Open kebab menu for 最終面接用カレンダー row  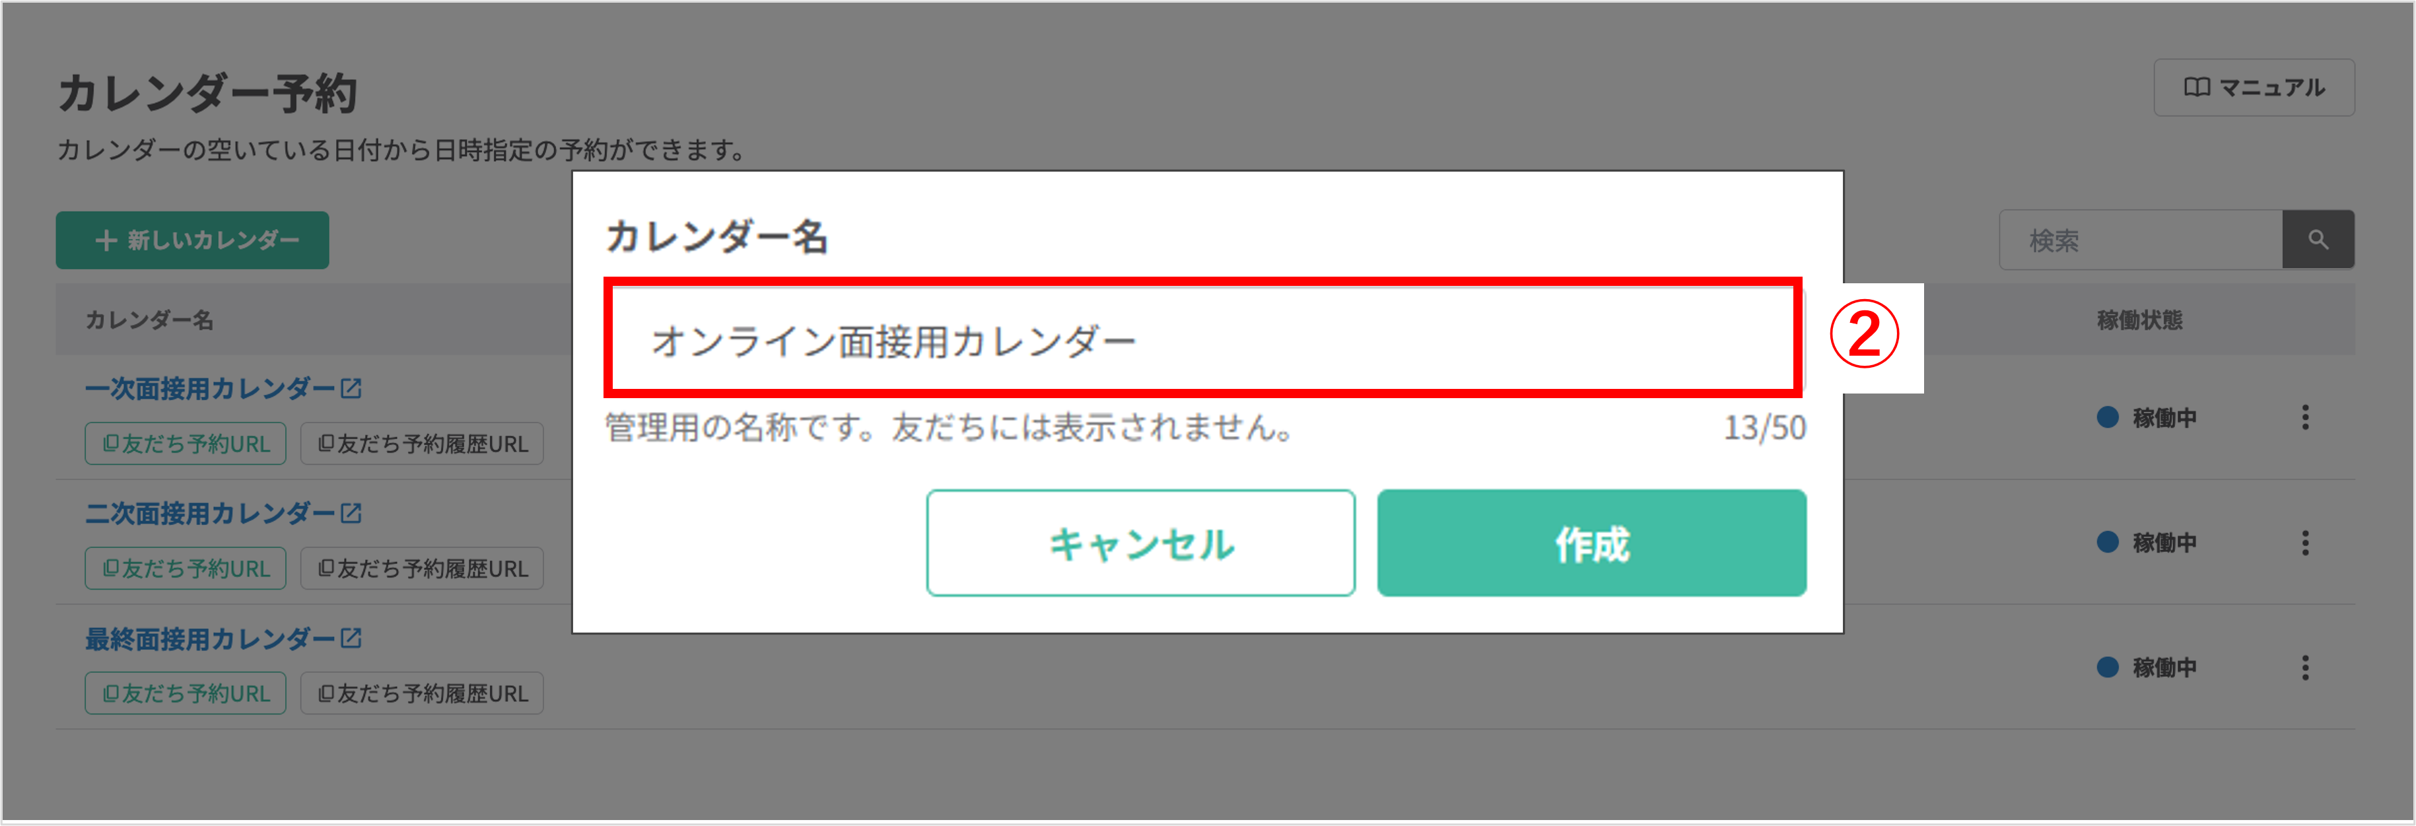(2304, 668)
